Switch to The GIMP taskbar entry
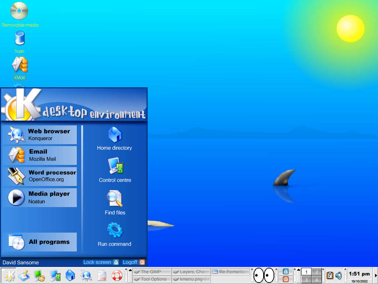The image size is (378, 284). pos(152,272)
